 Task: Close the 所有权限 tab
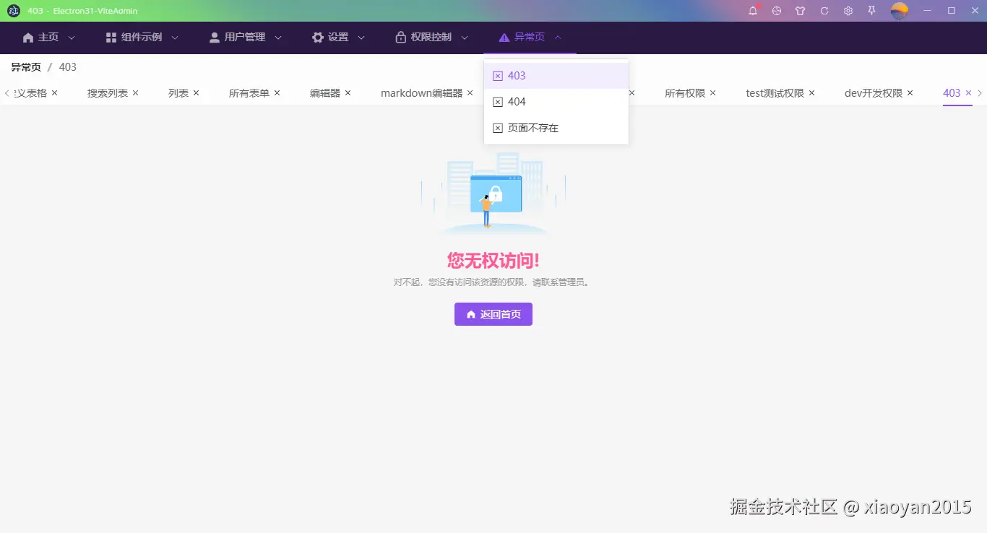tap(712, 93)
